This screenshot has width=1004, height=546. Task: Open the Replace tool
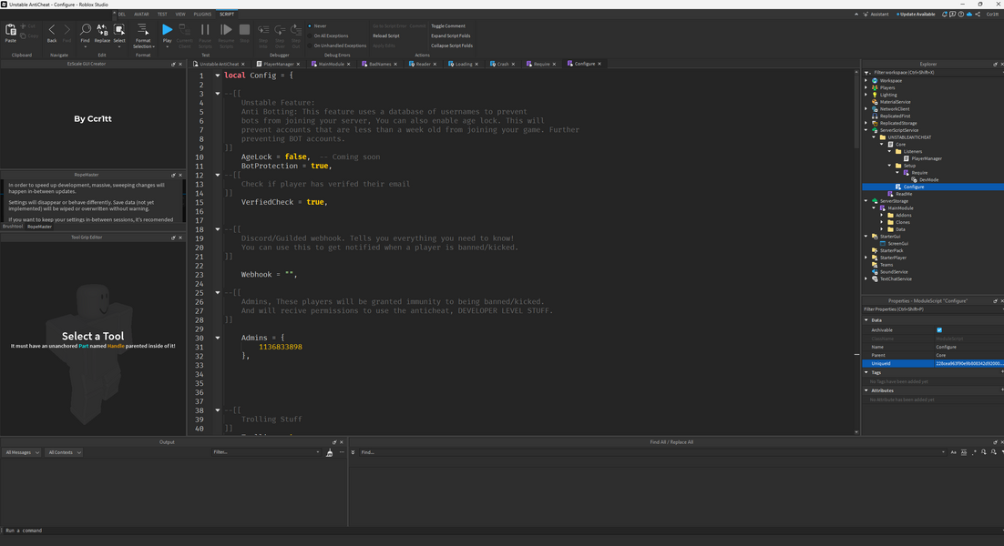[x=102, y=30]
